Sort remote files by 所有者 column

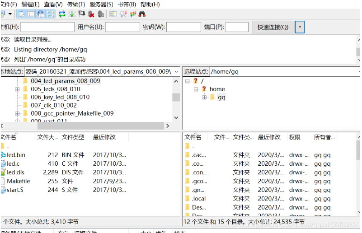click(x=324, y=137)
